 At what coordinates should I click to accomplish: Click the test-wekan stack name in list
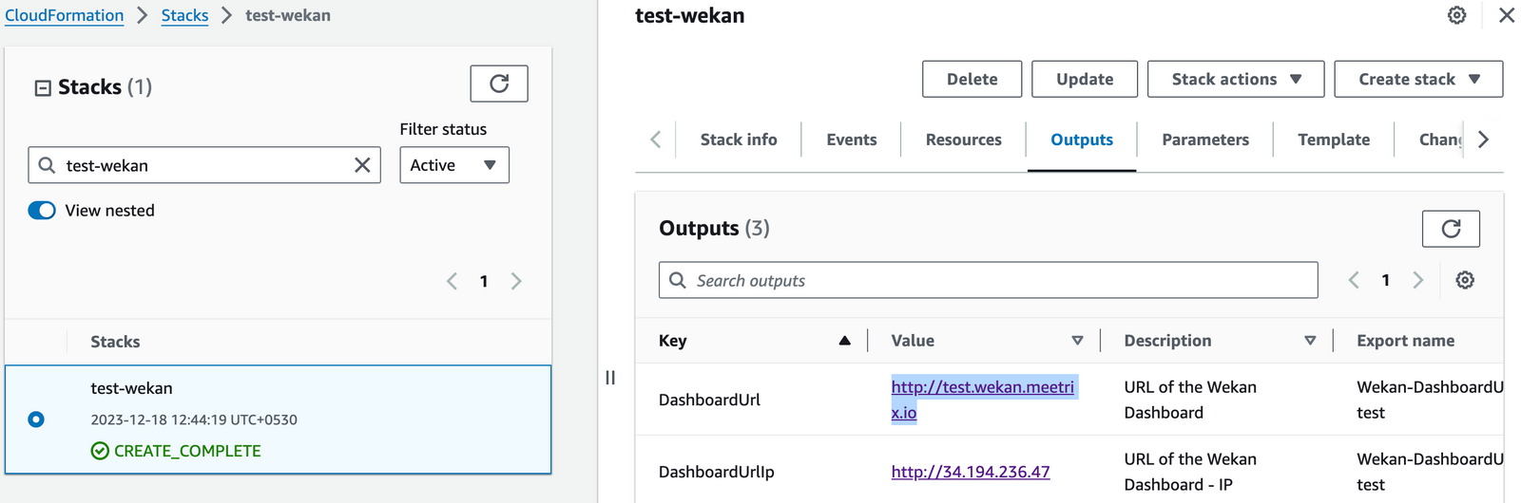pyautogui.click(x=131, y=388)
